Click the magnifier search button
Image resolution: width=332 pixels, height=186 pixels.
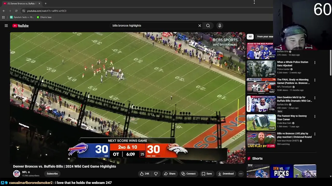(208, 26)
